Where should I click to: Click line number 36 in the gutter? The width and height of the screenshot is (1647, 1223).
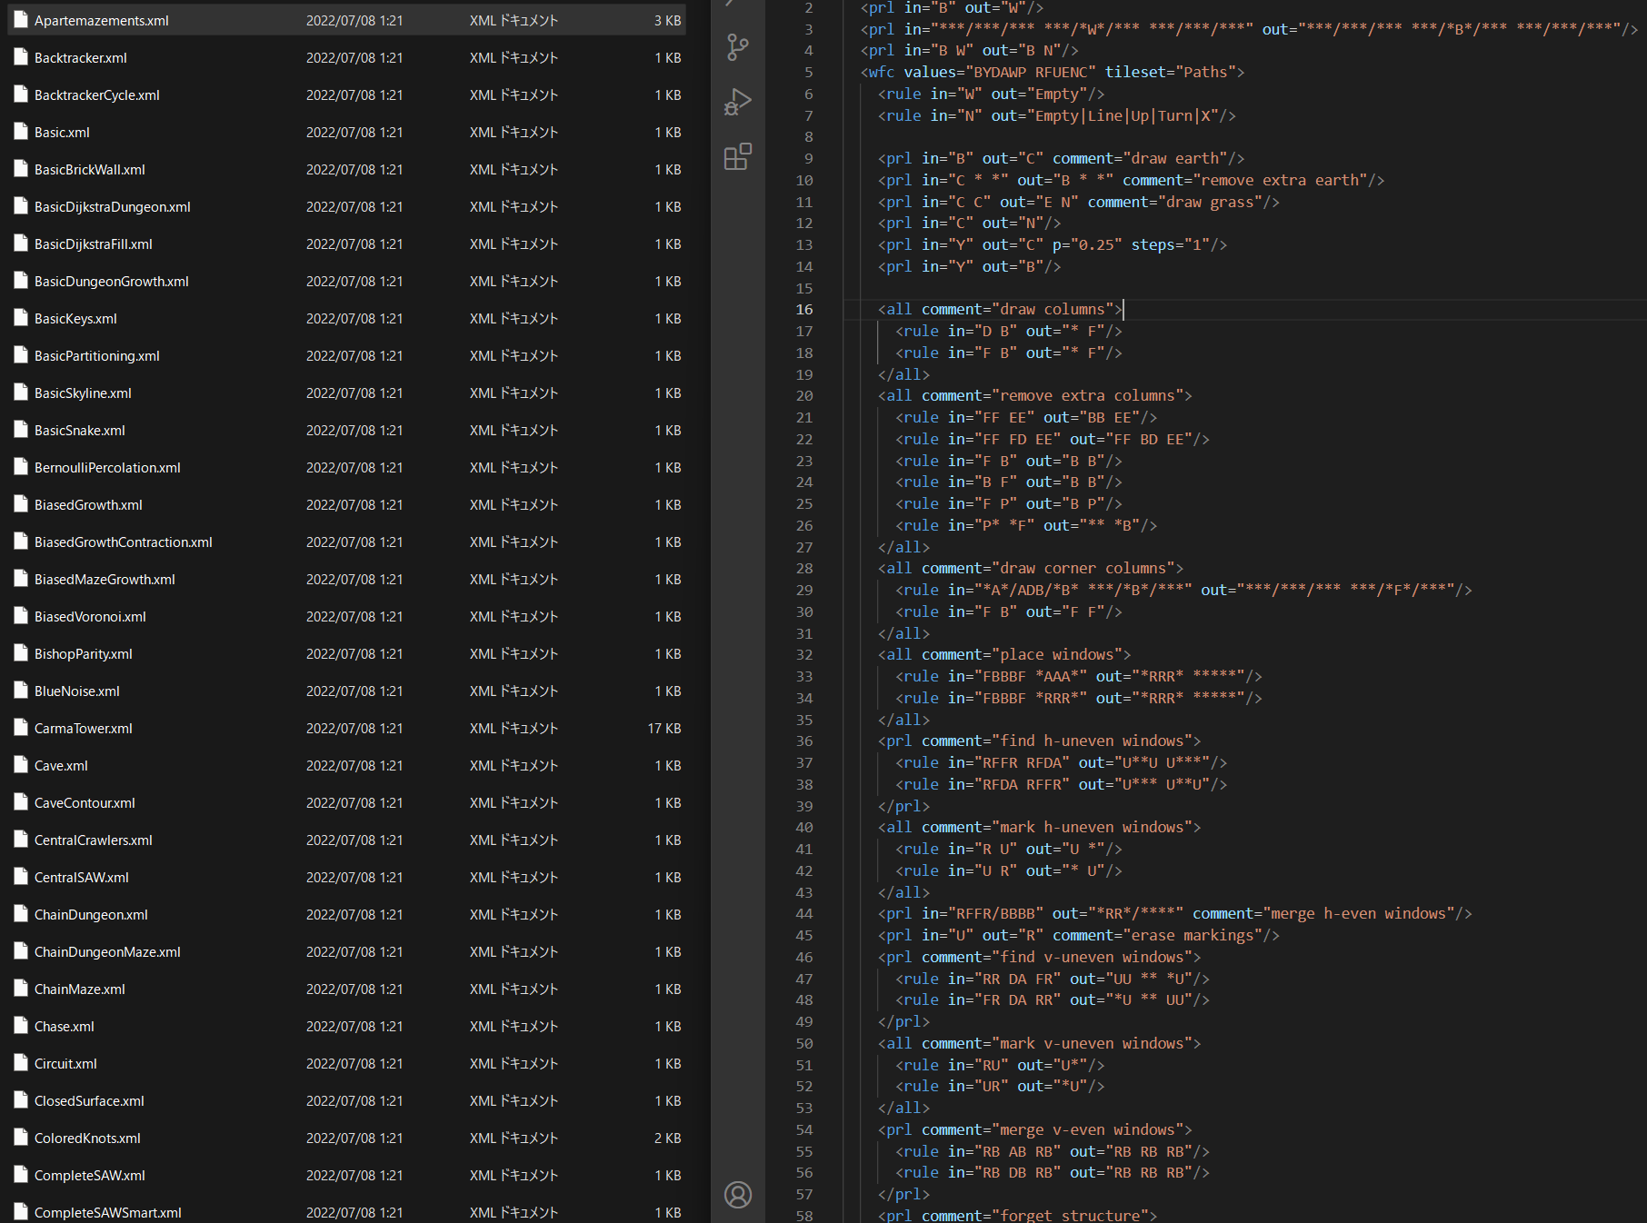point(804,741)
